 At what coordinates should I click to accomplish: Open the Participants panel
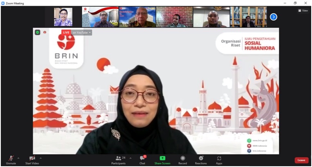coord(119,159)
